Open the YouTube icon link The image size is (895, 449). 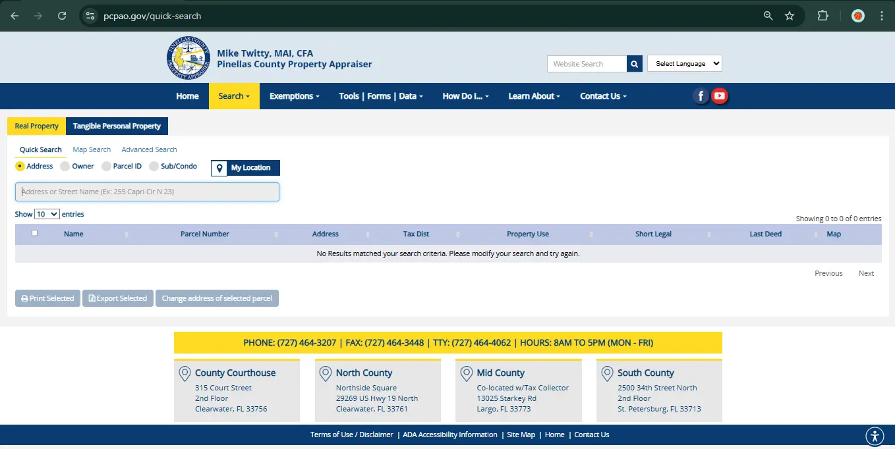[720, 96]
